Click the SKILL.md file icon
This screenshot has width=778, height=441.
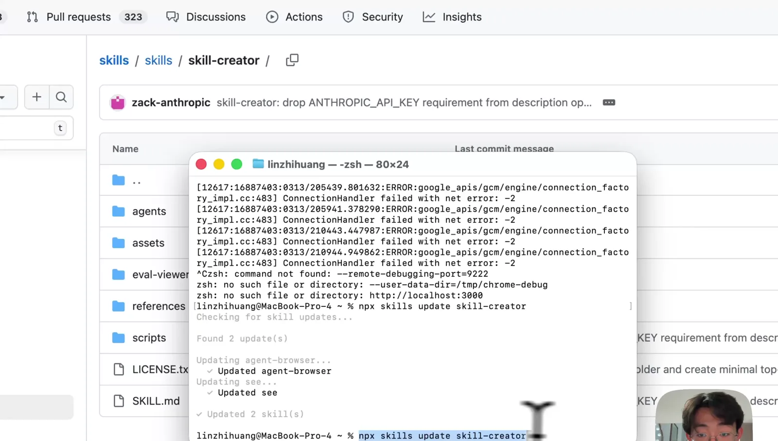pyautogui.click(x=119, y=401)
